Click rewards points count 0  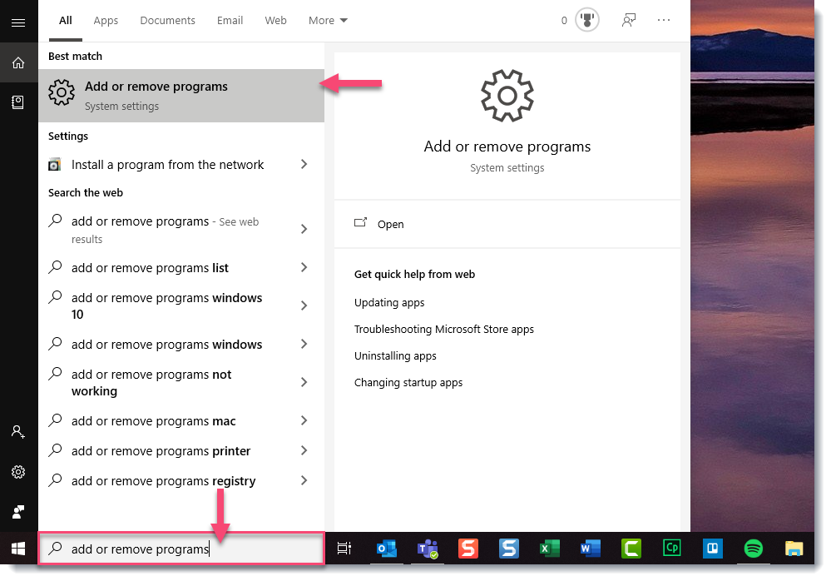tap(564, 21)
